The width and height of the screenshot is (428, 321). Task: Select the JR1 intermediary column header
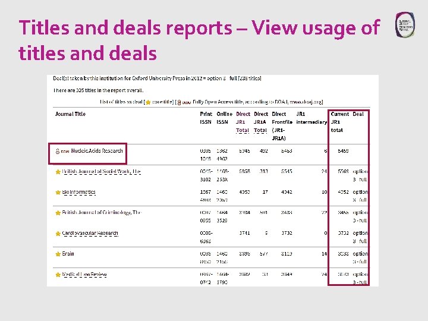click(x=311, y=118)
